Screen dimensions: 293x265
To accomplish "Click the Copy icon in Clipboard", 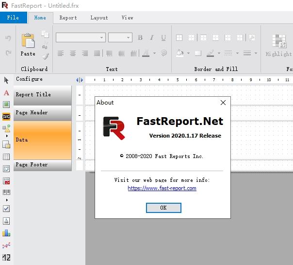I will [45, 34].
